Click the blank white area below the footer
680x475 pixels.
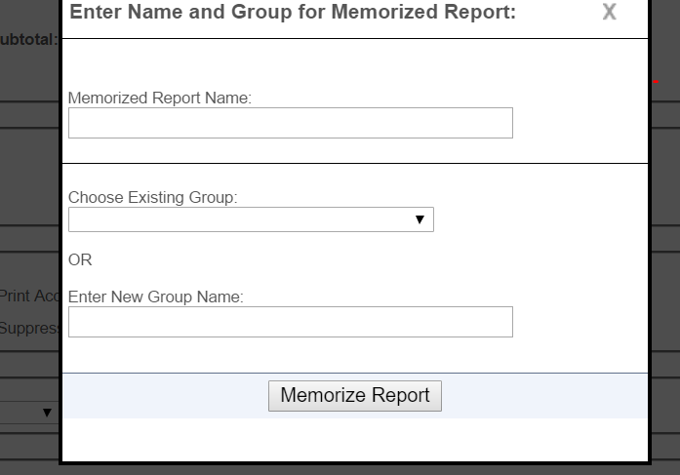pos(355,440)
